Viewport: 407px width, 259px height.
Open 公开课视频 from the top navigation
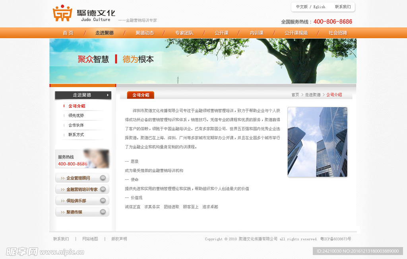[x=296, y=33]
